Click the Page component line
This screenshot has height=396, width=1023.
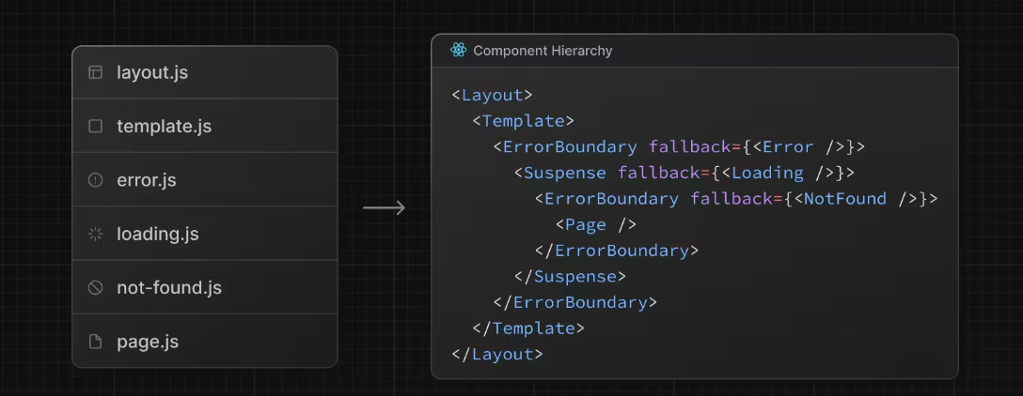(595, 224)
